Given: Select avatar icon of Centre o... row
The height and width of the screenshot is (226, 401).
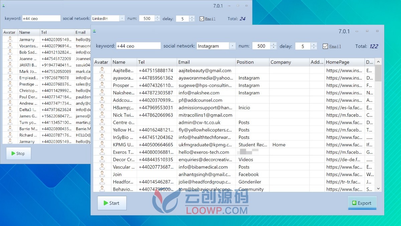Looking at the screenshot, I should click(x=102, y=122).
